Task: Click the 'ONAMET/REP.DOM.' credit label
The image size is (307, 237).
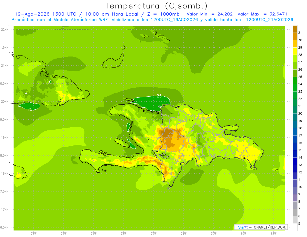Action: (x=270, y=227)
